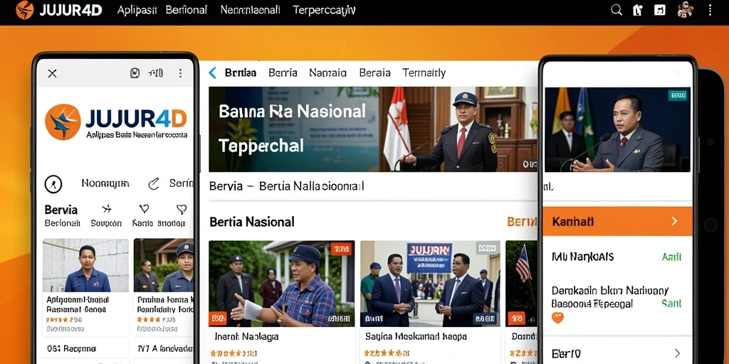Open the Nenennlaonali menu in top bar
This screenshot has width=729, height=364.
pos(251,10)
